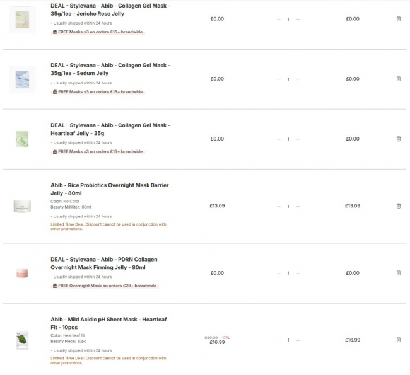Increase quantity of Rice Probiotics Overnight Mask
The width and height of the screenshot is (410, 375).
298,206
